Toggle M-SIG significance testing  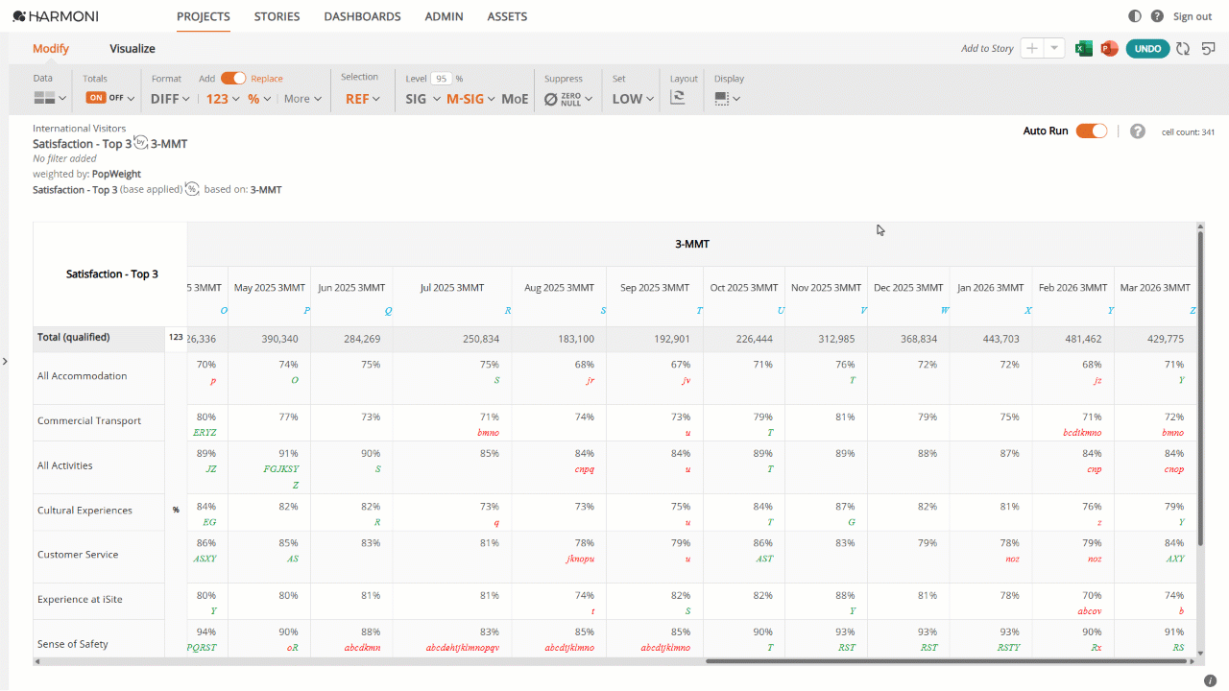point(465,98)
